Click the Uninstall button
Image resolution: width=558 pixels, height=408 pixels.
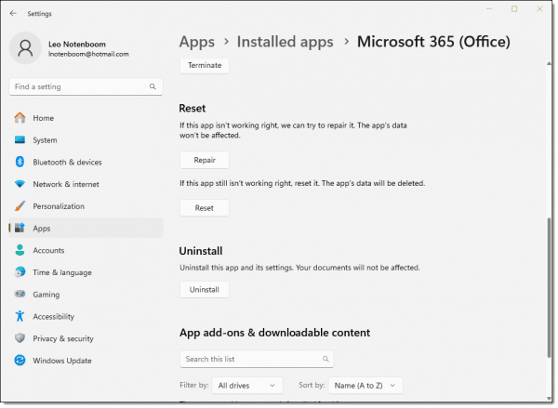204,290
